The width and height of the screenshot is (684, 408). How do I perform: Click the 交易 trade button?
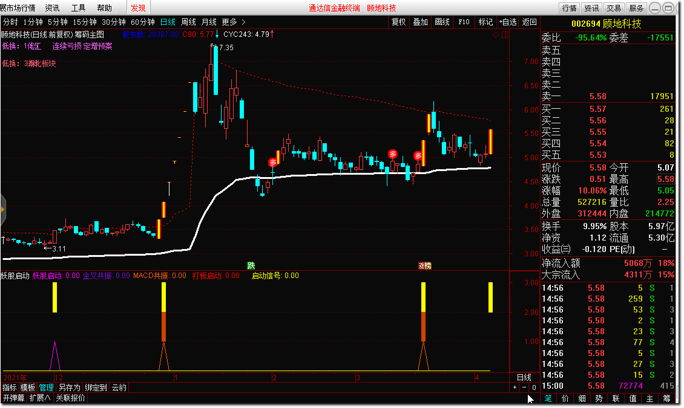614,8
